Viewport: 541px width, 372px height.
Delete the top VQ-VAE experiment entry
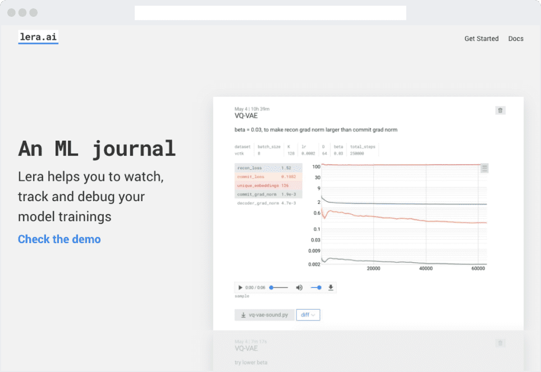click(500, 110)
